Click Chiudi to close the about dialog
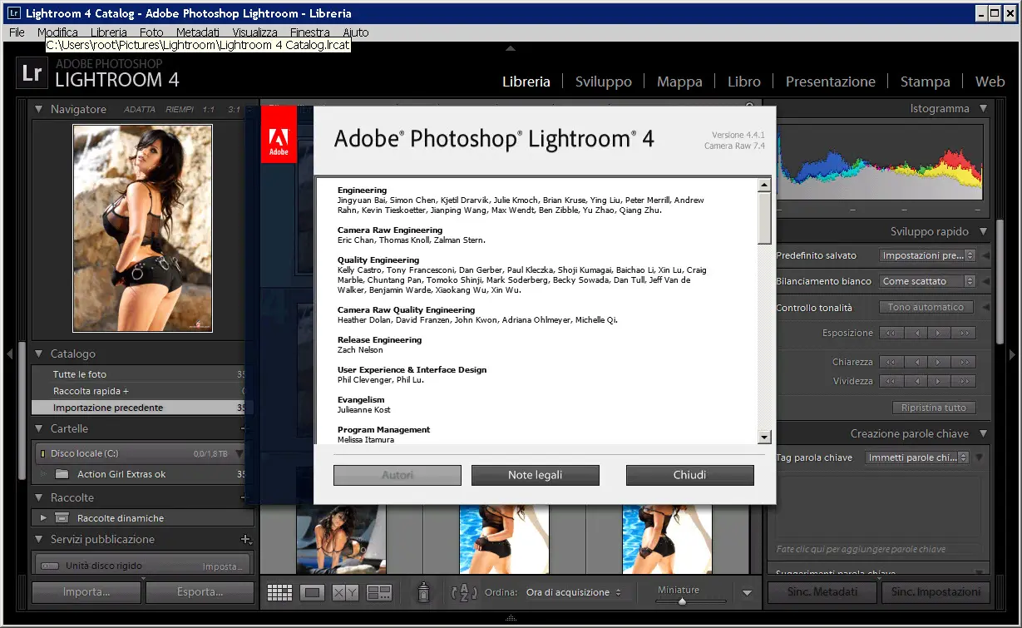 tap(689, 475)
